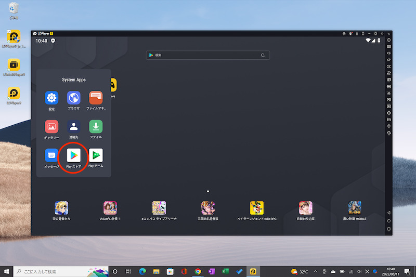Click the volume up icon in sidebar

[389, 53]
